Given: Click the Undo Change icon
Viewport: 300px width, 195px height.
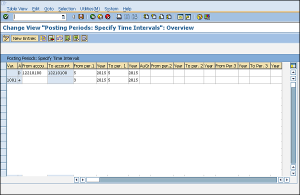Looking at the screenshot, I should [59, 38].
